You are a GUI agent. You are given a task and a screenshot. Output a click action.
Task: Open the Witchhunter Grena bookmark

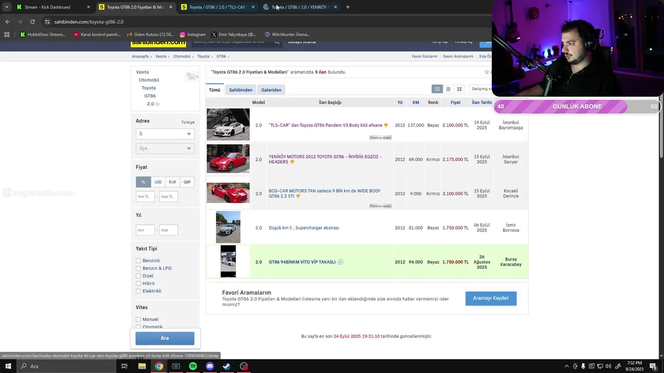287,35
